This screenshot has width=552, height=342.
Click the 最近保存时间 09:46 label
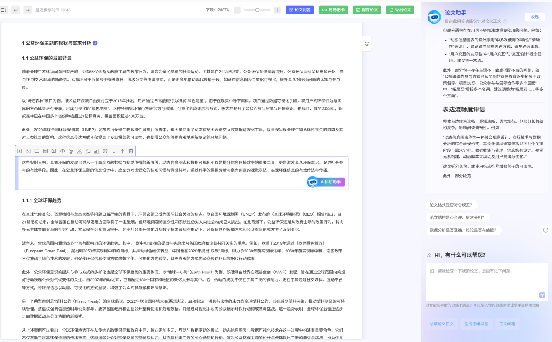pyautogui.click(x=53, y=10)
